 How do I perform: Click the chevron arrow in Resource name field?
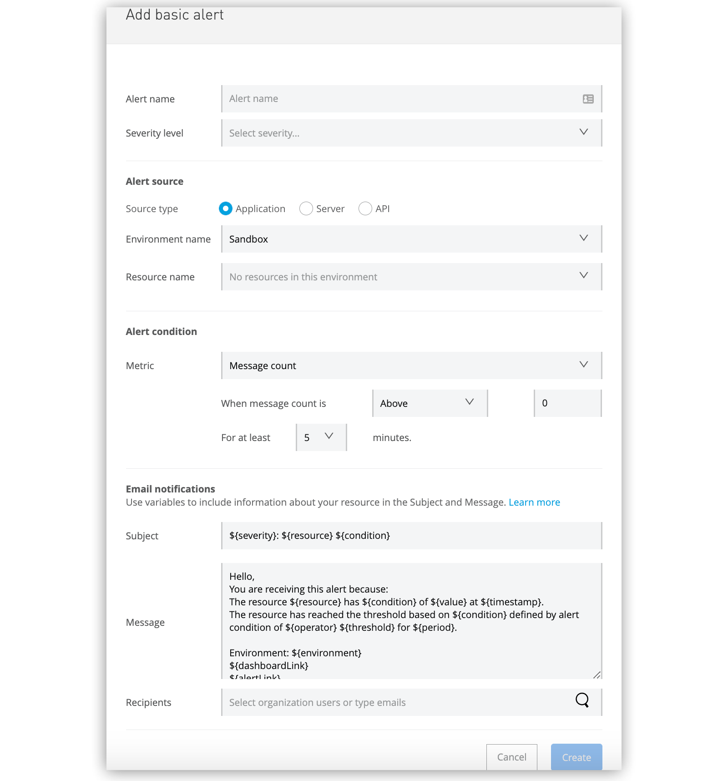pyautogui.click(x=583, y=275)
